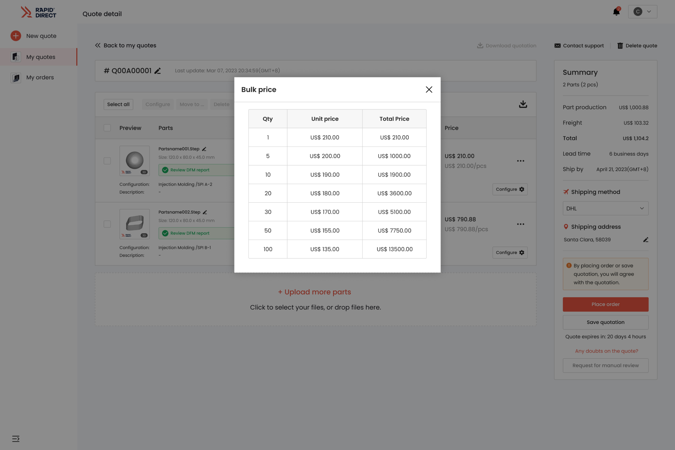Edit shipping address pencil icon
The image size is (675, 450).
click(645, 240)
